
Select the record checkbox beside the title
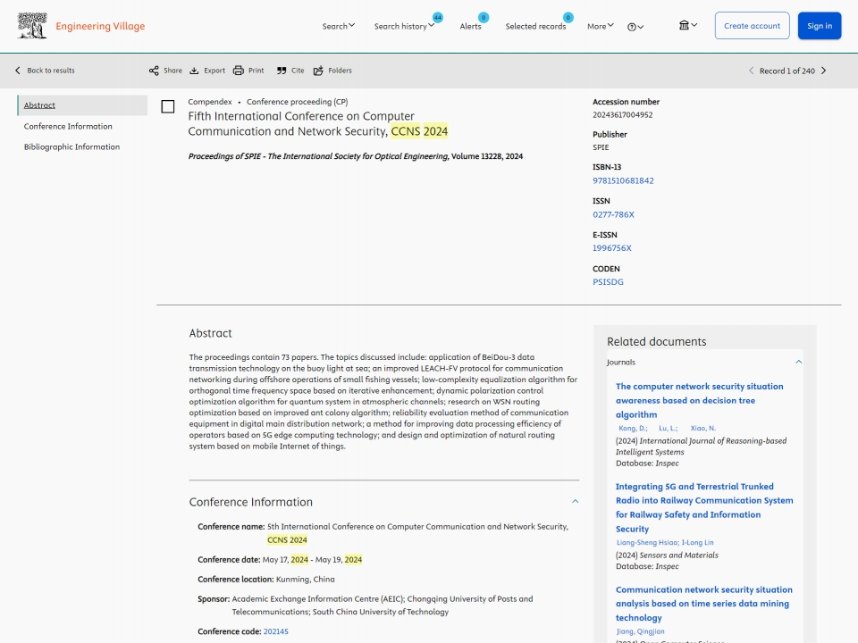click(x=168, y=106)
